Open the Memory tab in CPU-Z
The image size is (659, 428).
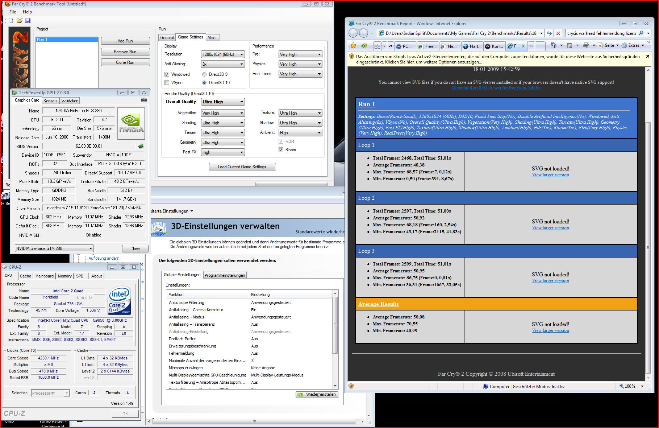click(x=65, y=276)
